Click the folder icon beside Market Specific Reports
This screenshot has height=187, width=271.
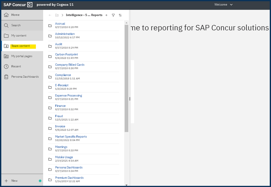50,139
